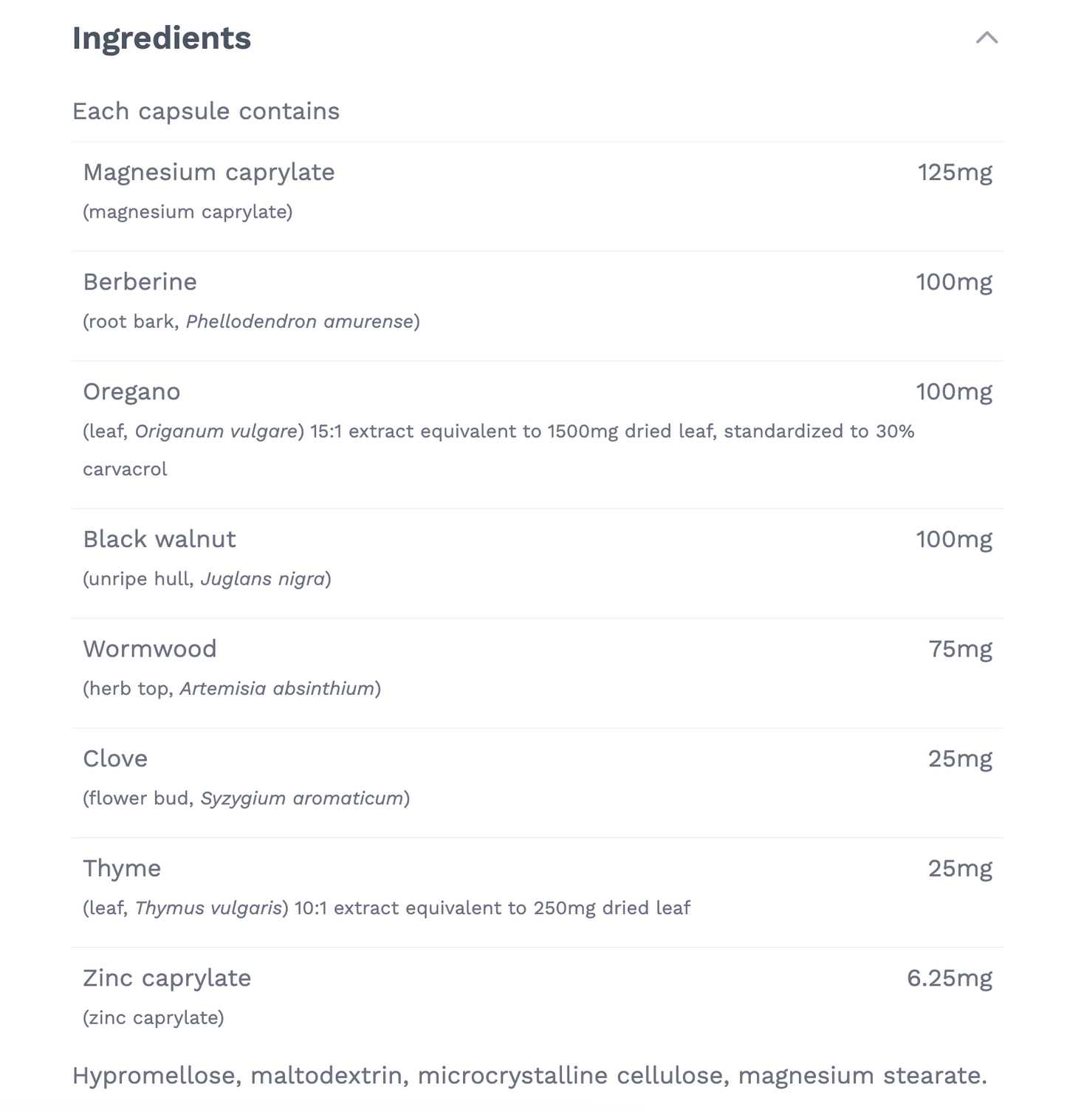
Task: Select the Oregano ingredient name
Action: tap(131, 391)
